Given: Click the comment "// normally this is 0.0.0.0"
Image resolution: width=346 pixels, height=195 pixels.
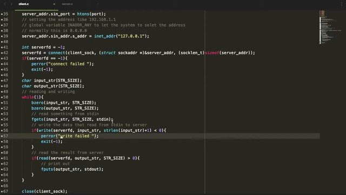Looking at the screenshot, I should (x=54, y=30).
